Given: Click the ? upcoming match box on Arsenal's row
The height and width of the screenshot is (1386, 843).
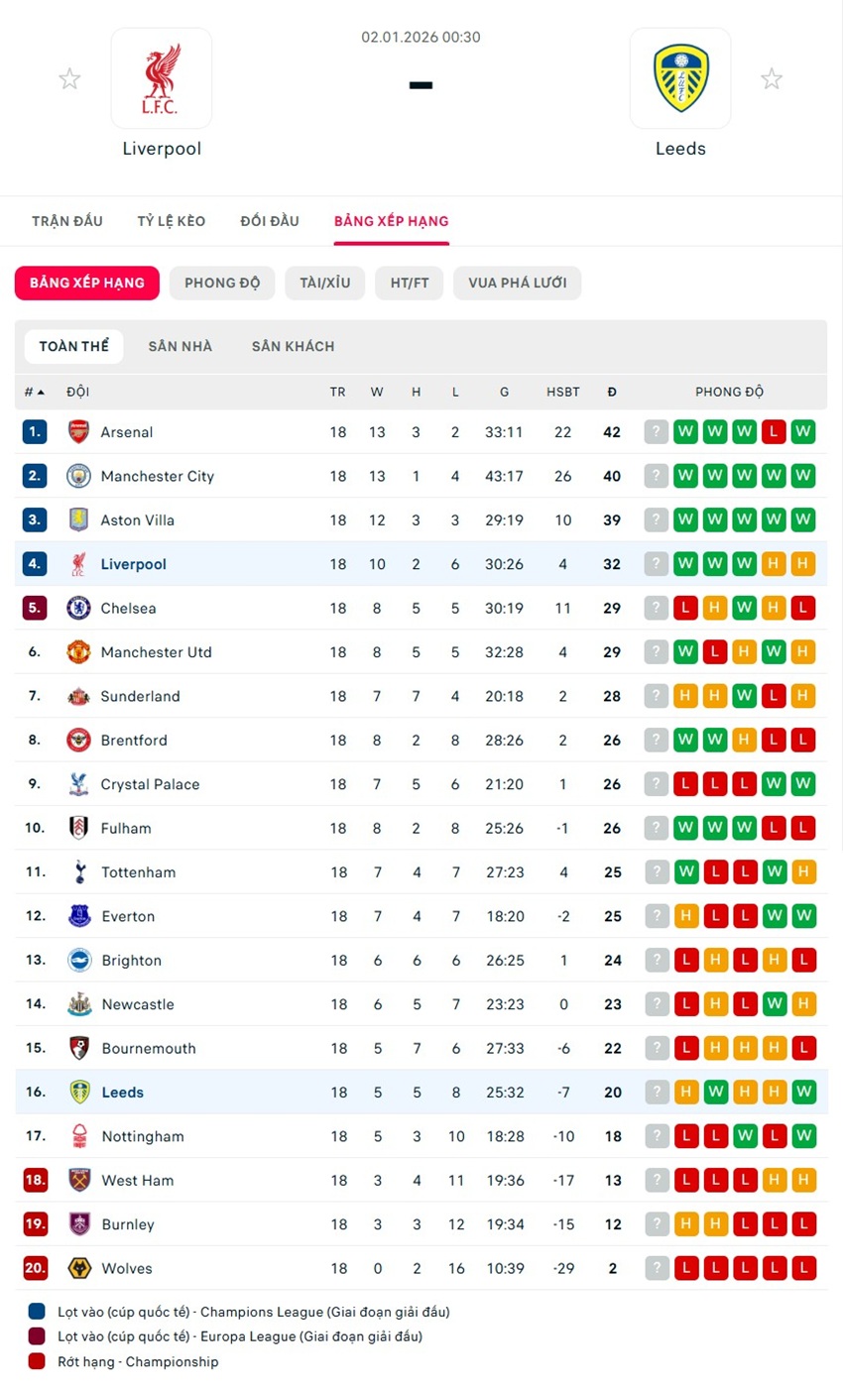Looking at the screenshot, I should (x=656, y=431).
